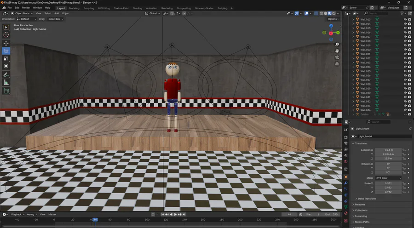This screenshot has width=414, height=228.
Task: Toggle camera view with the camera icon
Action: (x=337, y=57)
